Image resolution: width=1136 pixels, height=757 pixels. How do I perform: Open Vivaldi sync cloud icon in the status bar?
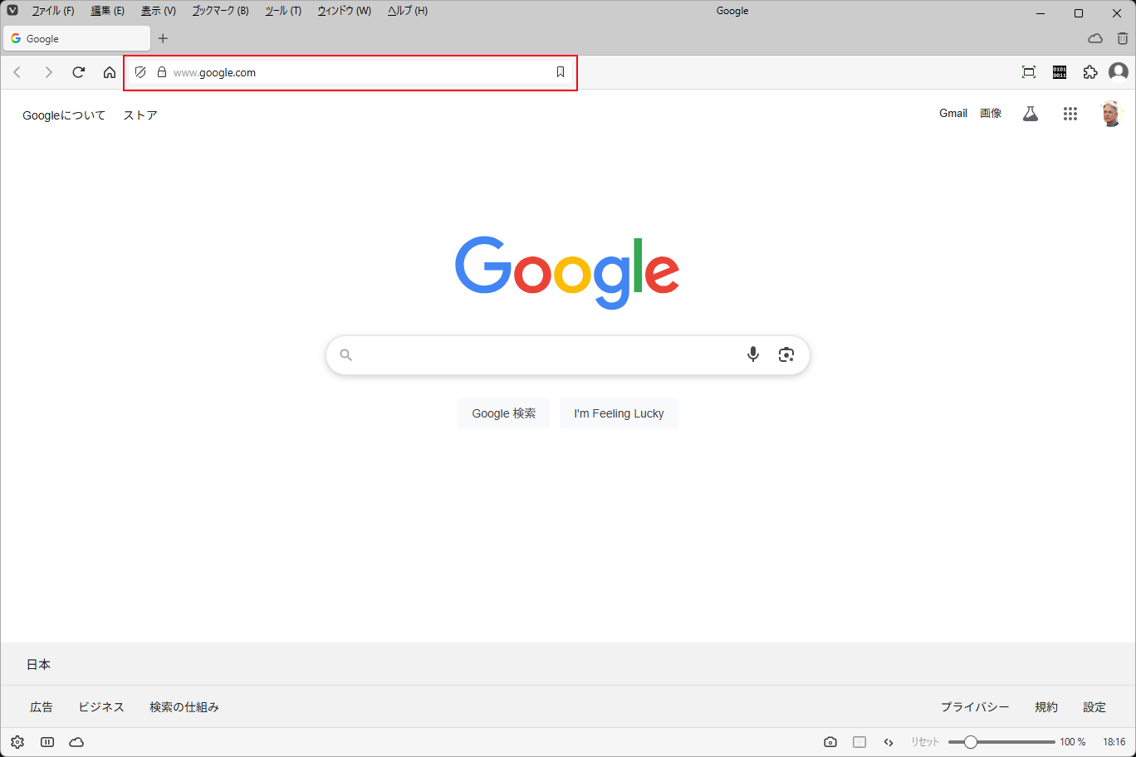[76, 742]
